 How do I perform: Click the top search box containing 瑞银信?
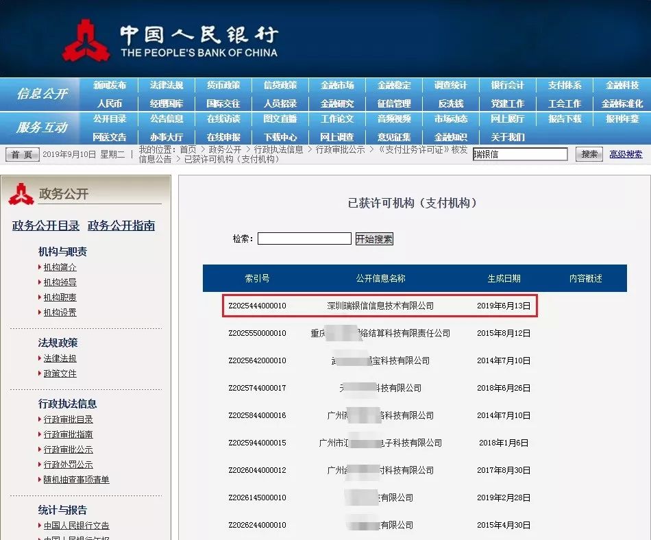(x=519, y=154)
